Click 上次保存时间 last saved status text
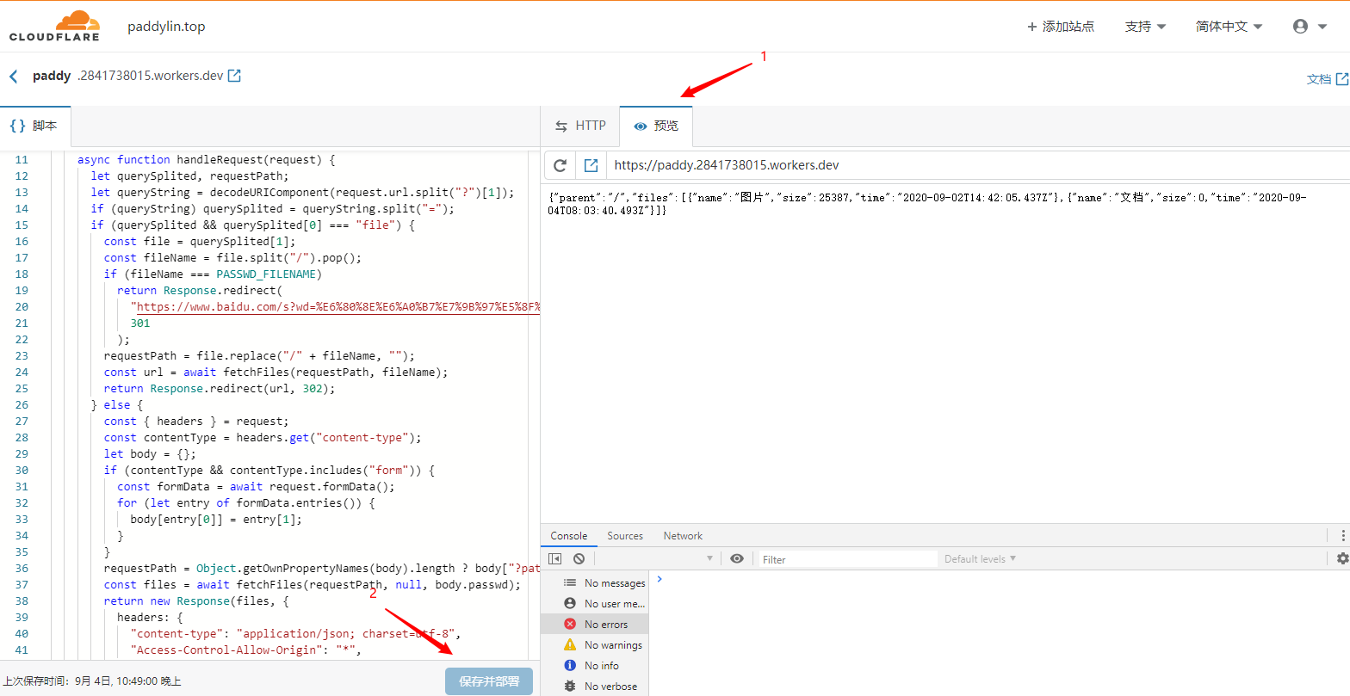Viewport: 1350px width, 696px height. pyautogui.click(x=92, y=681)
